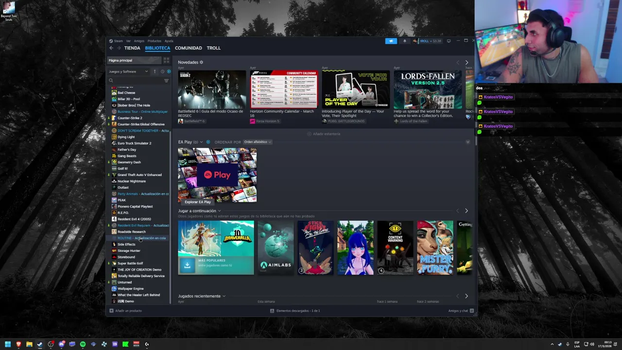Switch to the COMUNIDAD tab

coord(189,48)
